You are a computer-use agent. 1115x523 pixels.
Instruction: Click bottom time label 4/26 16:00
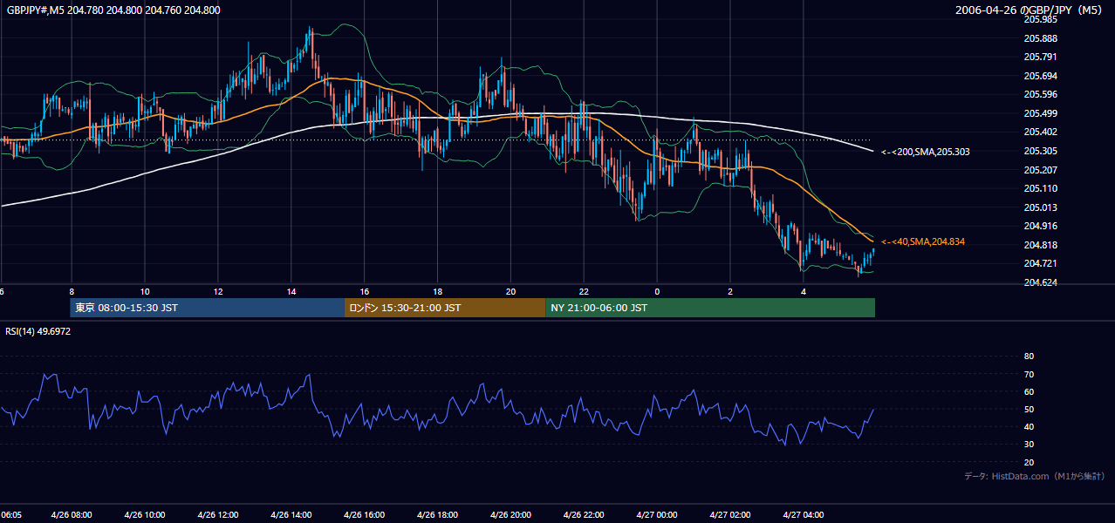pos(365,515)
